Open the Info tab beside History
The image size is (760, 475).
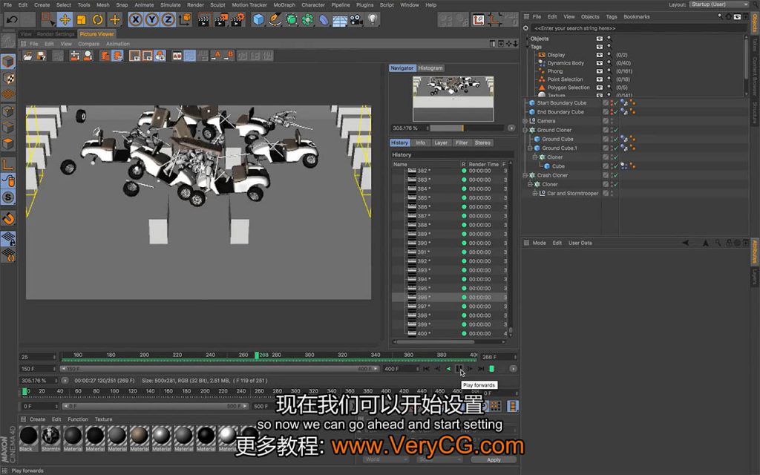tap(420, 143)
